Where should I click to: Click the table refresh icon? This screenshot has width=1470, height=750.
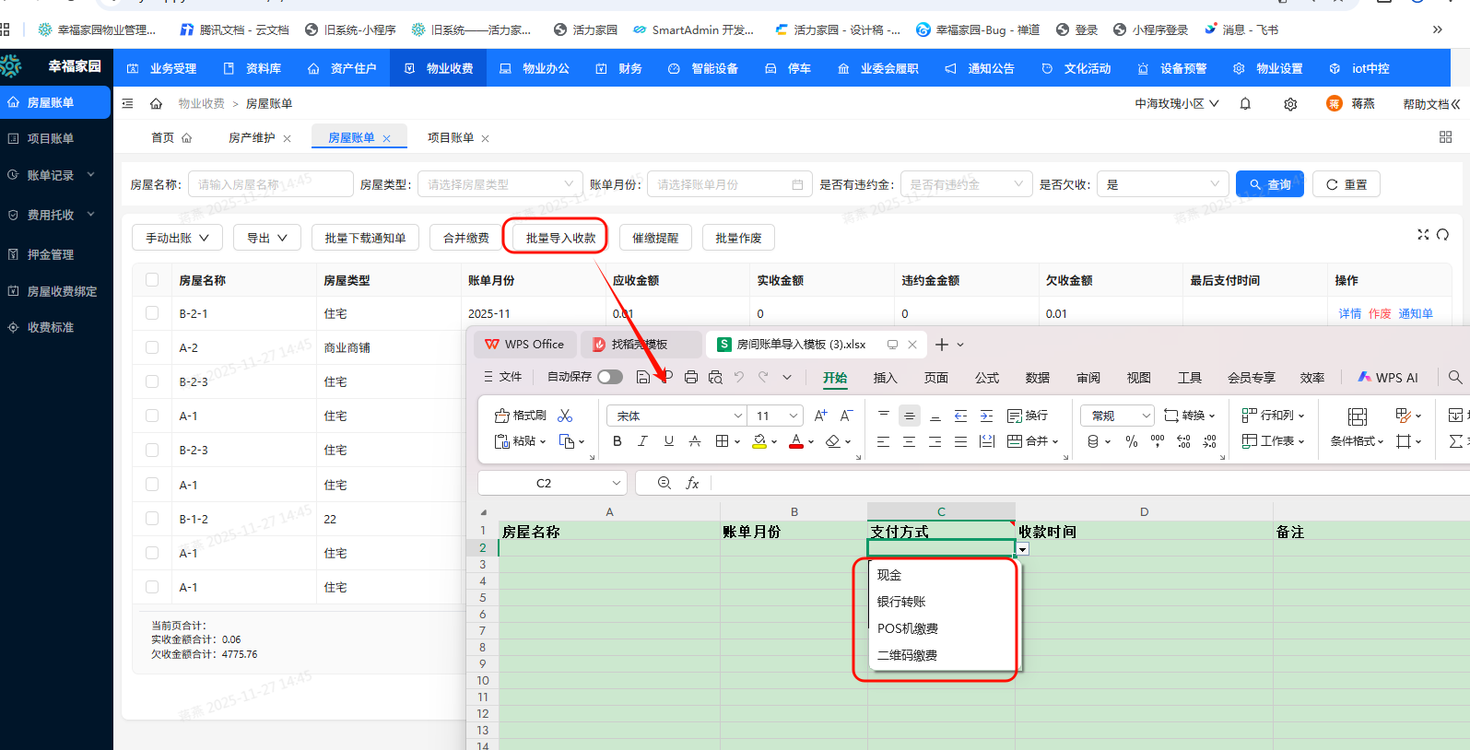[1443, 235]
